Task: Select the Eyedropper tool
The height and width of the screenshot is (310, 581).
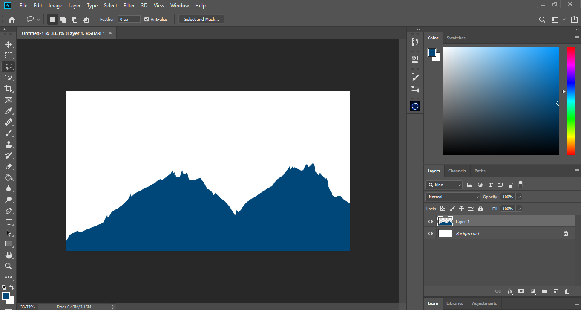Action: click(x=9, y=111)
